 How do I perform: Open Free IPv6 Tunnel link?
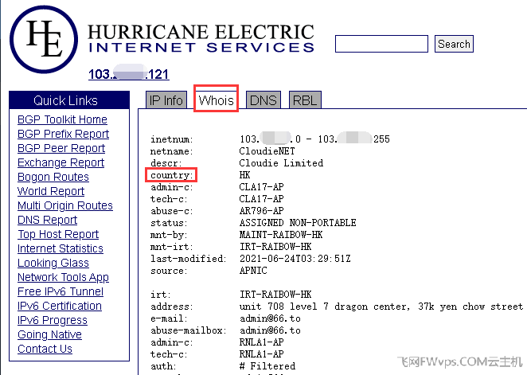click(61, 291)
